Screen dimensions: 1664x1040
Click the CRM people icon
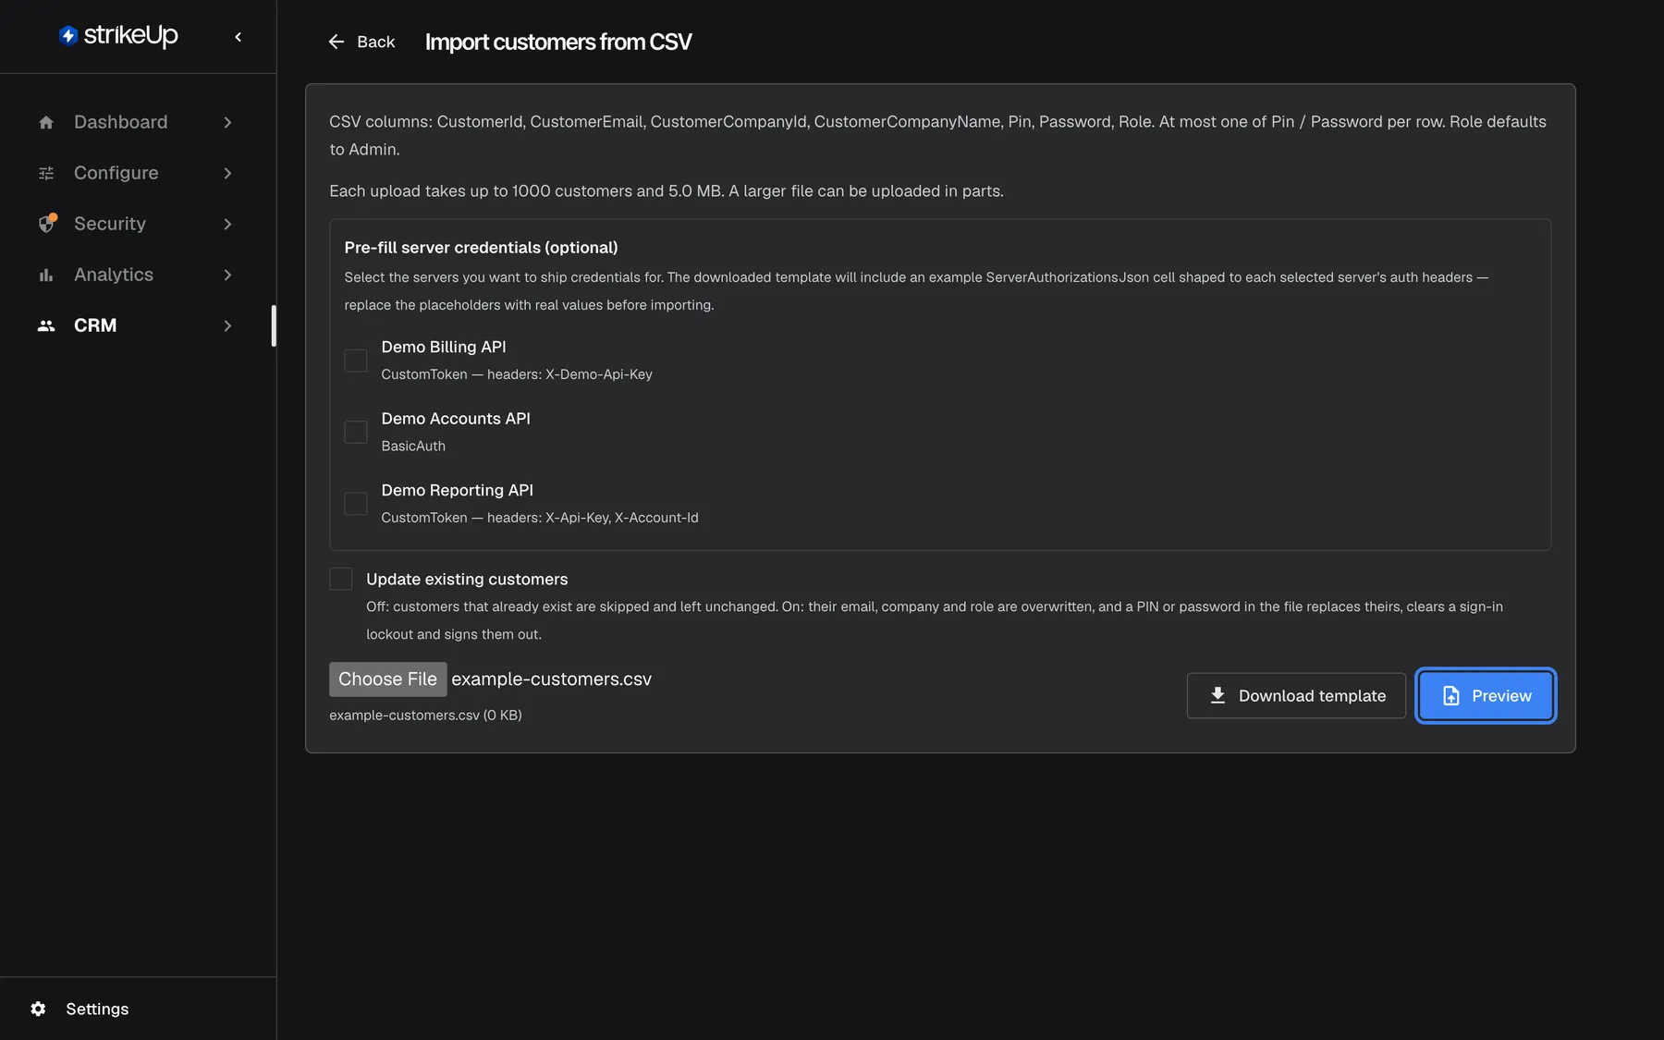tap(46, 325)
